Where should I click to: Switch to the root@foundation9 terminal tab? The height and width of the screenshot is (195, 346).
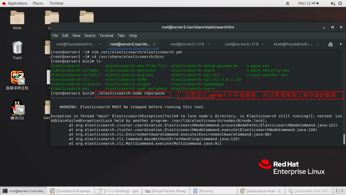75,44
